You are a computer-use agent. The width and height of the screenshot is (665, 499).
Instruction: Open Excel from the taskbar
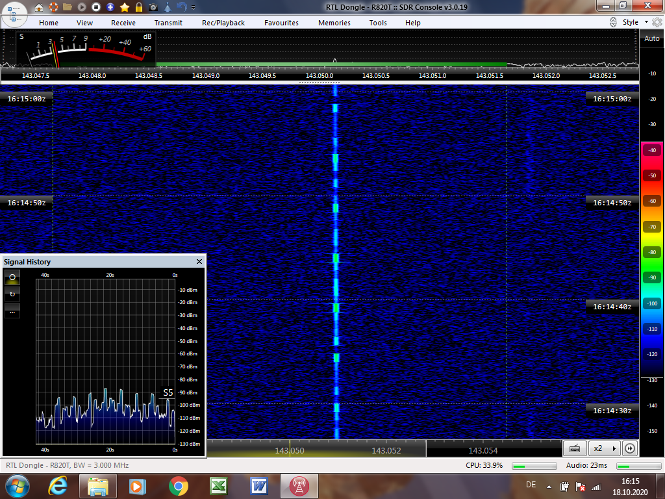(218, 486)
